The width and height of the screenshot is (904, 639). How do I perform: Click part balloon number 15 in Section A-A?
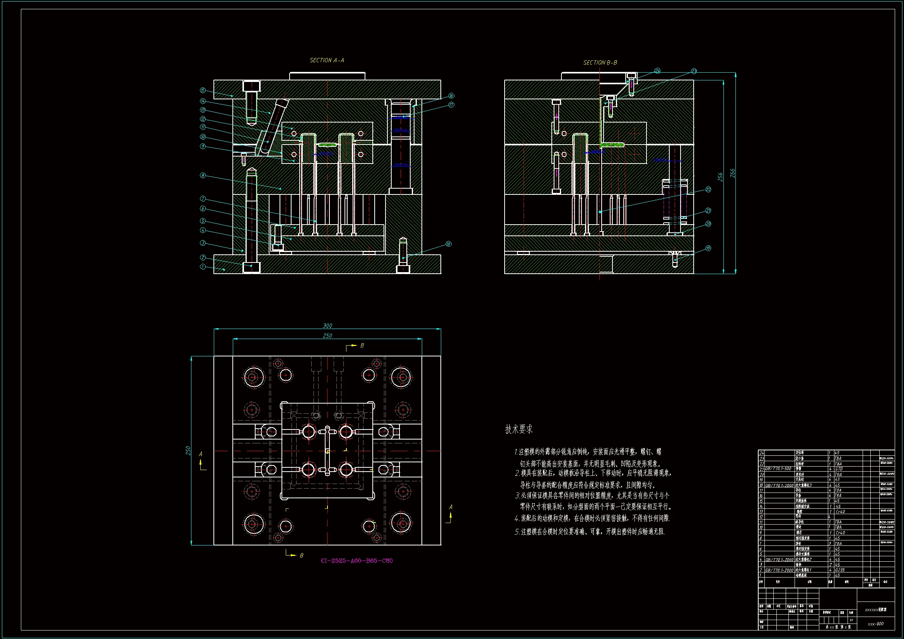pyautogui.click(x=203, y=90)
